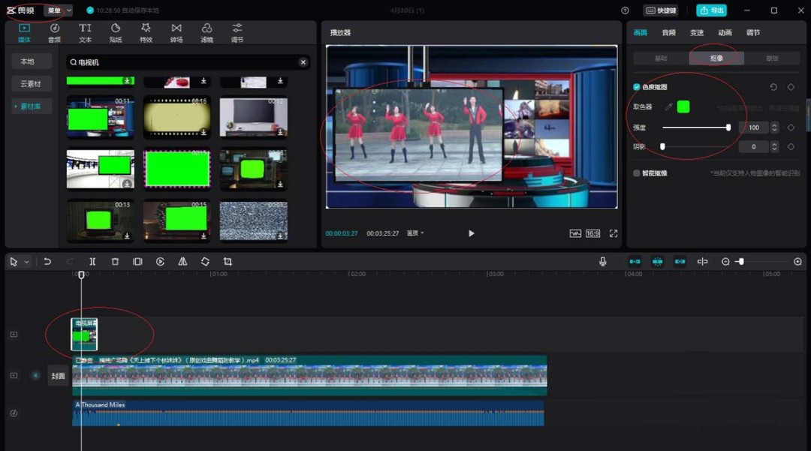The width and height of the screenshot is (811, 451).
Task: Pick a color with the 取色器 eyedropper
Action: [669, 107]
